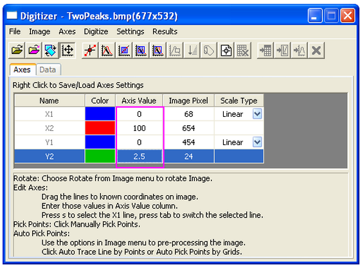This screenshot has width=362, height=267.
Task: Click the Image Pixel cell showing 654
Action: [x=188, y=128]
